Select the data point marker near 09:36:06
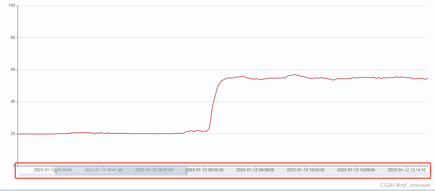Viewport: 435px width, 191px height. (x=53, y=134)
